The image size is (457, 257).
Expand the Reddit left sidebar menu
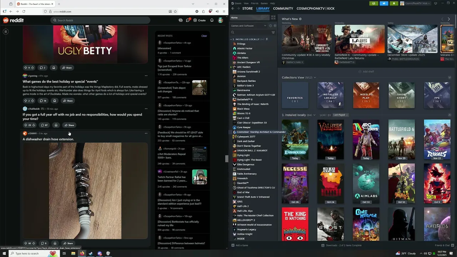[x=6, y=32]
